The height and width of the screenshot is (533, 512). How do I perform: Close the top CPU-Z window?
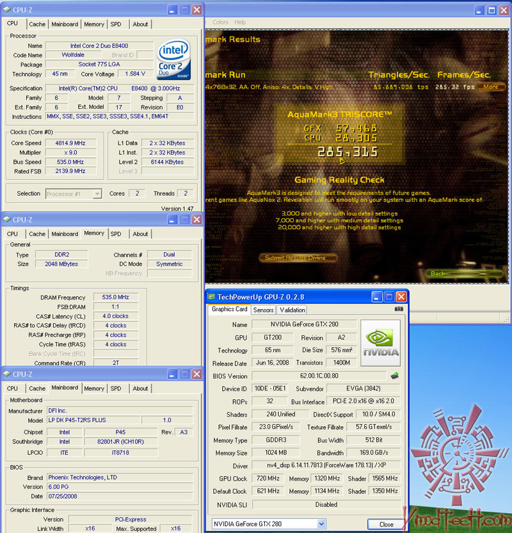coord(197,10)
